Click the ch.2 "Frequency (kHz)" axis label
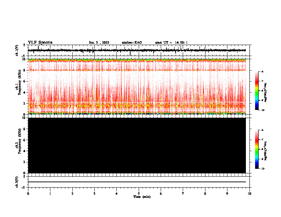Viewport: 281px width, 217px height. tap(20, 141)
